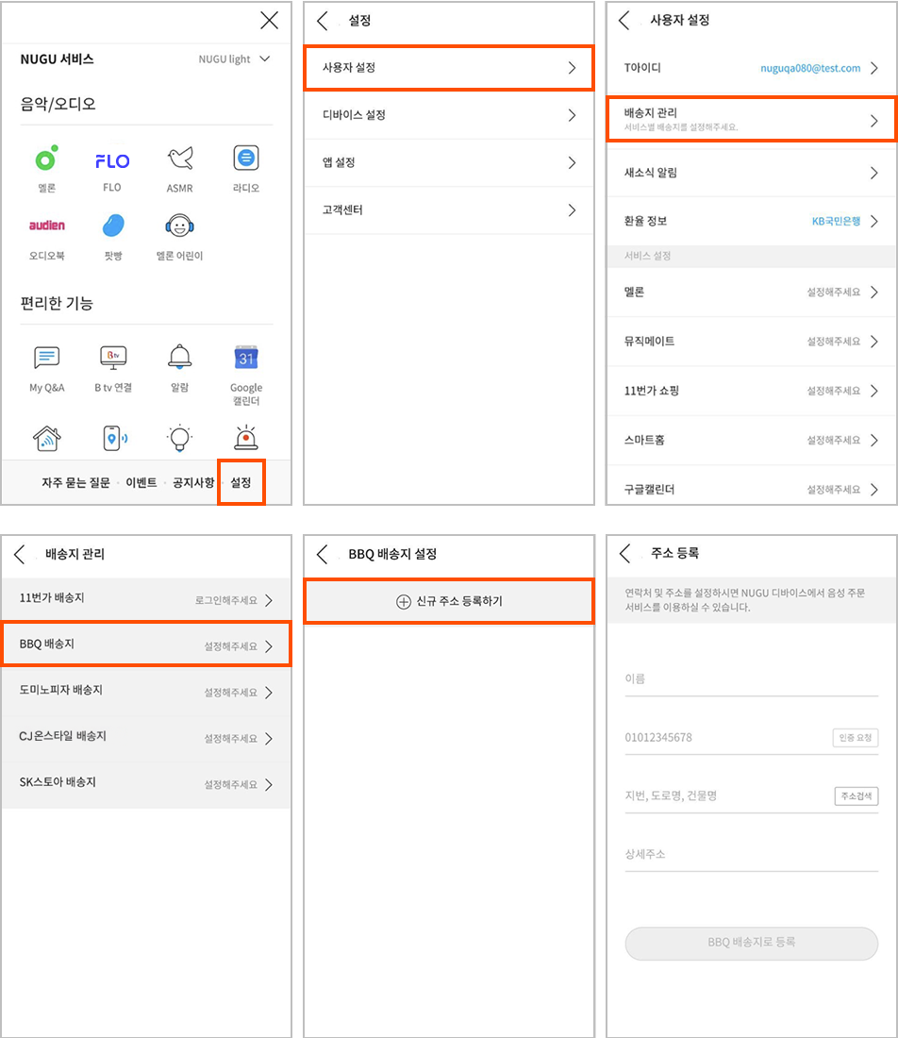This screenshot has height=1038, width=898.
Task: Click the nuguqa080@test.com account text
Action: tap(810, 68)
